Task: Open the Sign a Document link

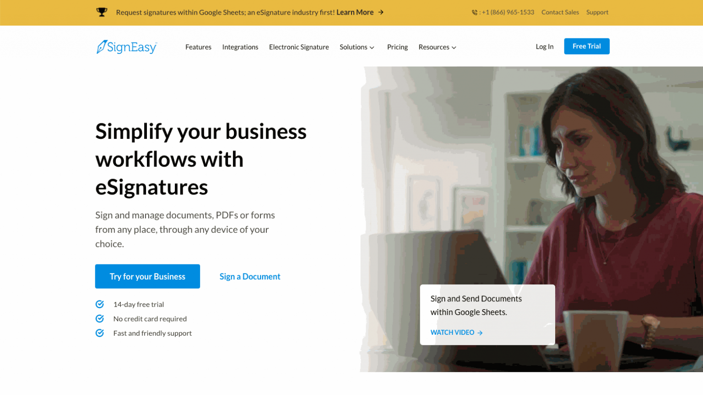Action: pyautogui.click(x=249, y=276)
